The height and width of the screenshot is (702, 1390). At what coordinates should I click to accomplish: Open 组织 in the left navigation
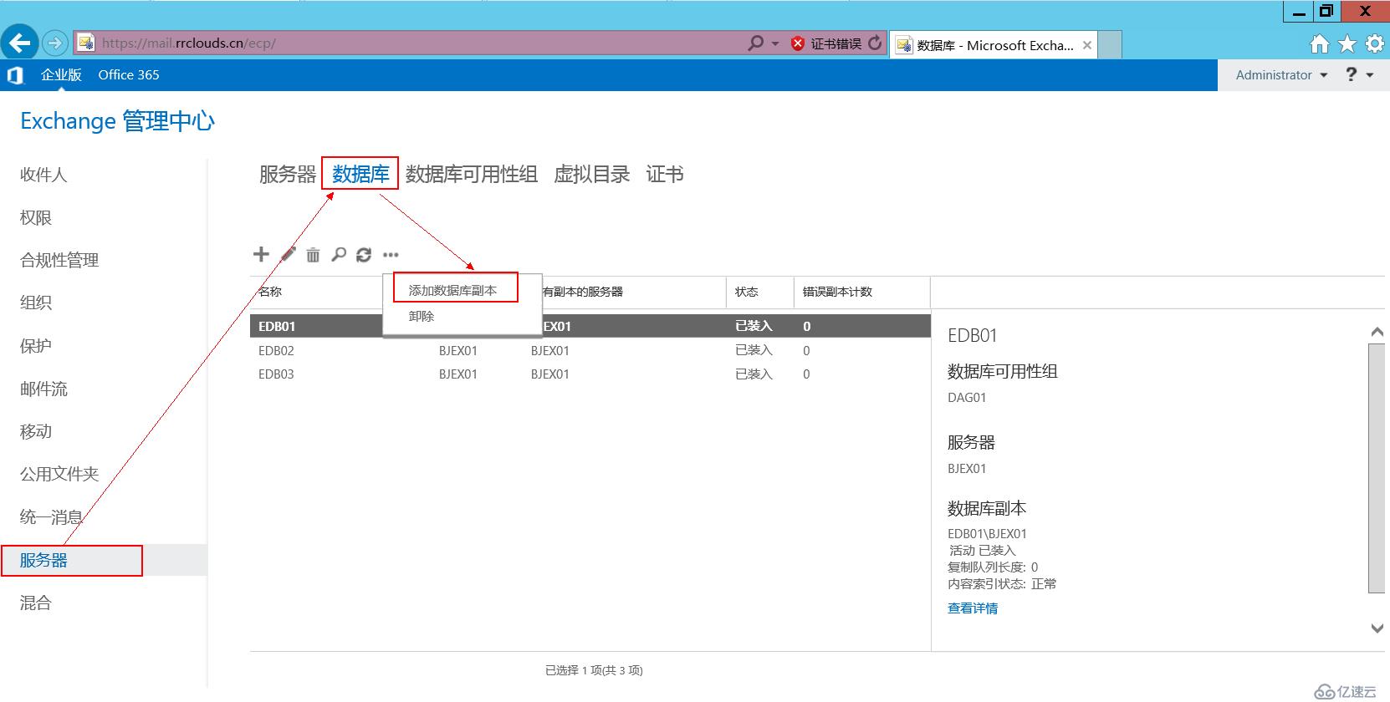click(x=36, y=303)
